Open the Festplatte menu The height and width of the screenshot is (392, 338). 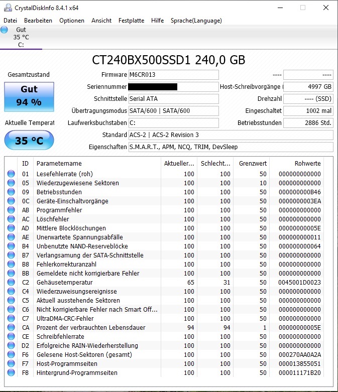132,21
